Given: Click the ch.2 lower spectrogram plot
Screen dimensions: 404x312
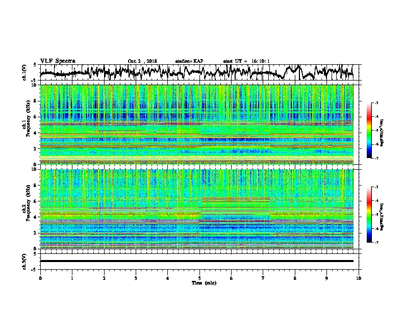Looking at the screenshot, I should pyautogui.click(x=196, y=209).
